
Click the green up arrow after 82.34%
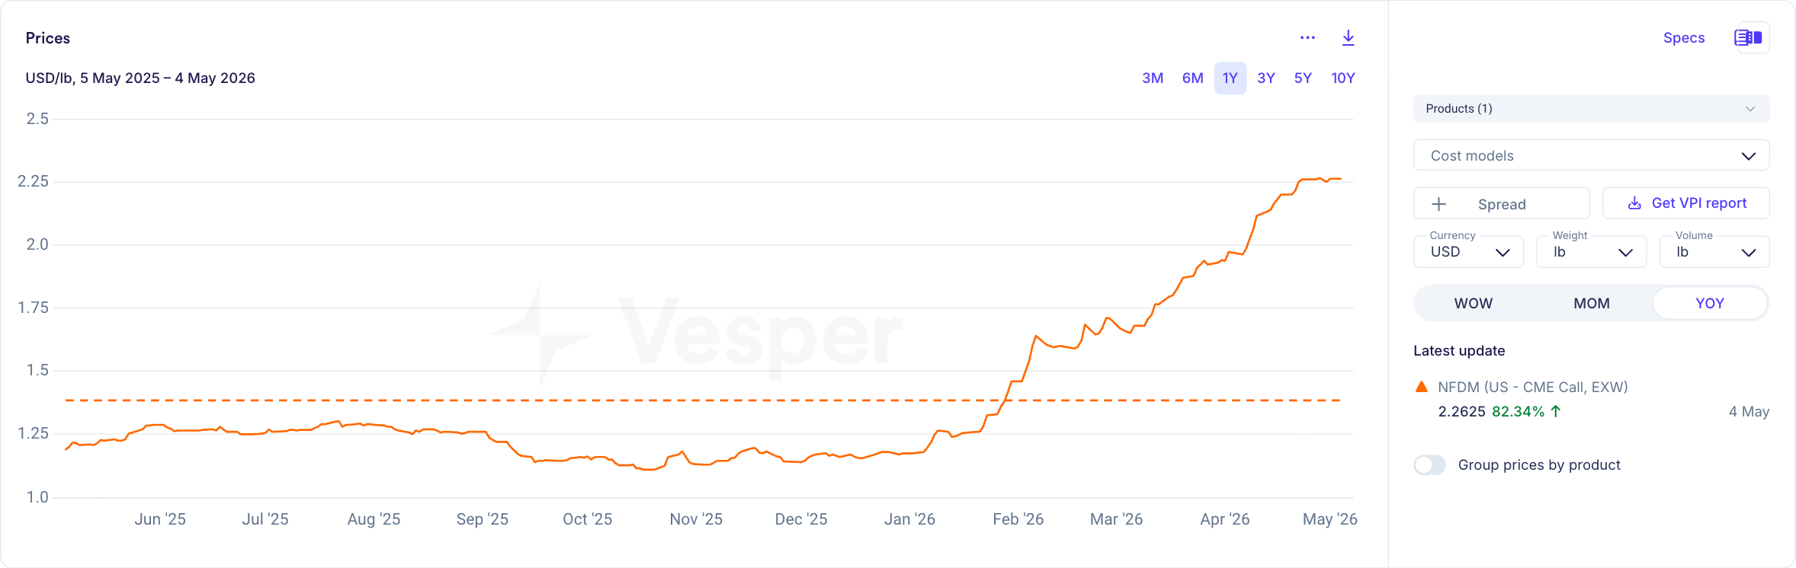[1556, 411]
